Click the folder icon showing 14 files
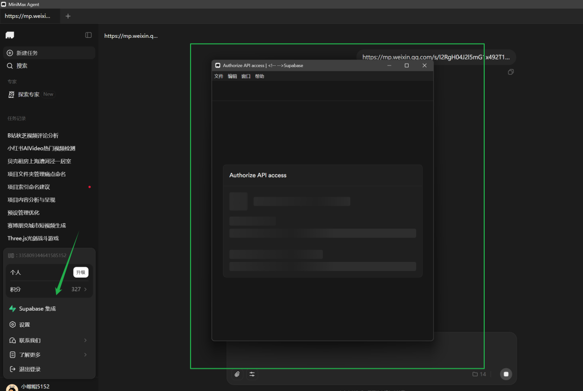Viewport: 583px width, 391px height. pos(475,374)
